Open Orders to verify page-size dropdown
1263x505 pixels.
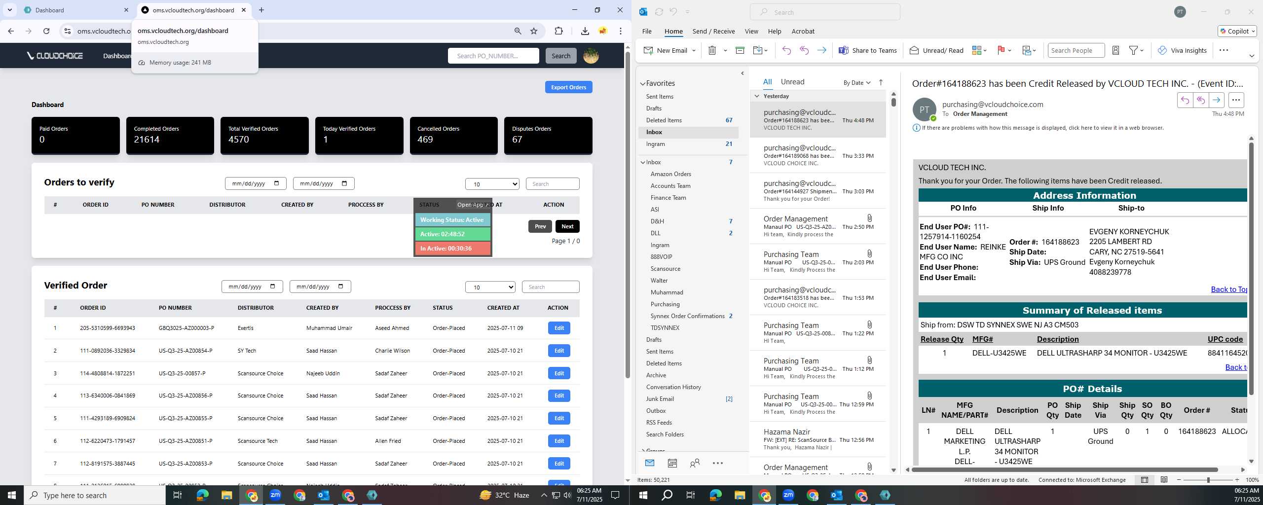coord(492,184)
